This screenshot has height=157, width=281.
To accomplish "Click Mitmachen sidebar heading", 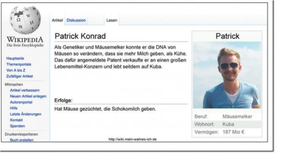I will point(14,84).
